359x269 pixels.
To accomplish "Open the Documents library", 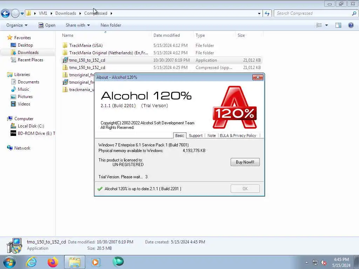I will click(25, 82).
